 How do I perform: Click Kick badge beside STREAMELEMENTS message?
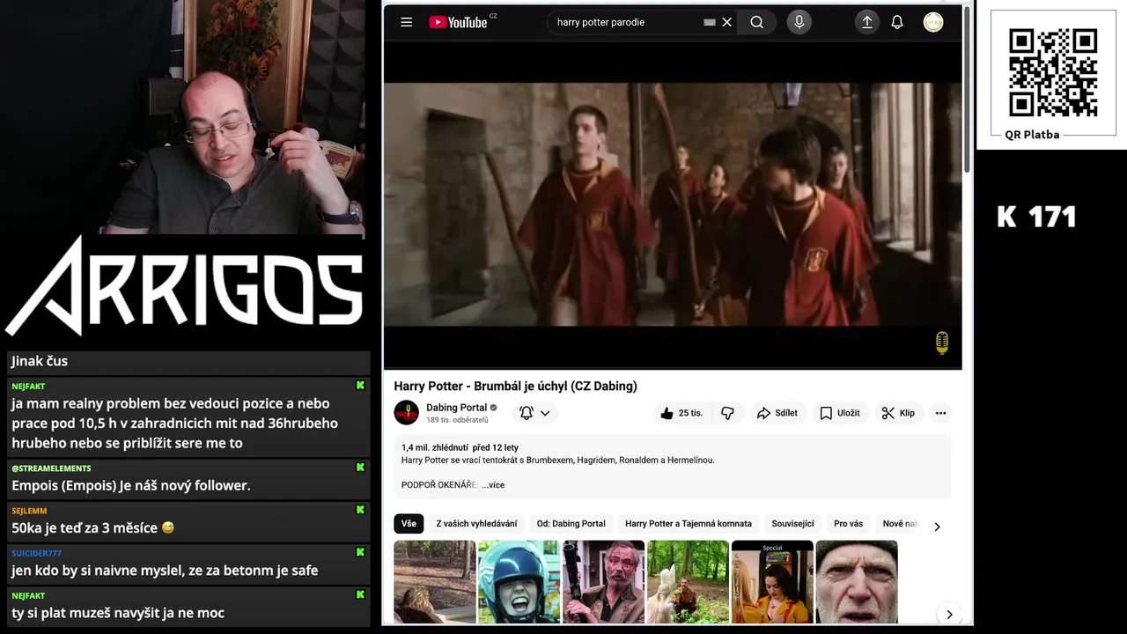(x=360, y=468)
